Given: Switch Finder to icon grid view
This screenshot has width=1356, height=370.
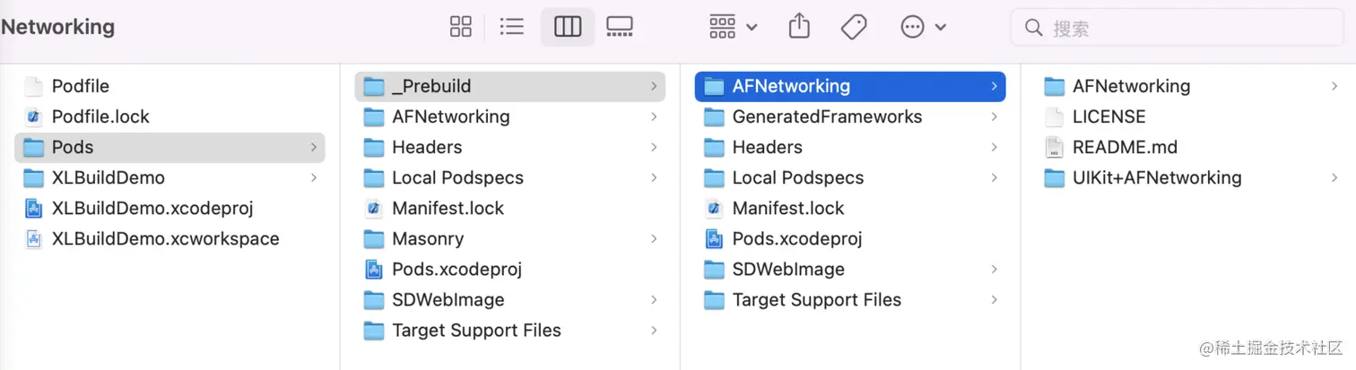Looking at the screenshot, I should click(460, 27).
